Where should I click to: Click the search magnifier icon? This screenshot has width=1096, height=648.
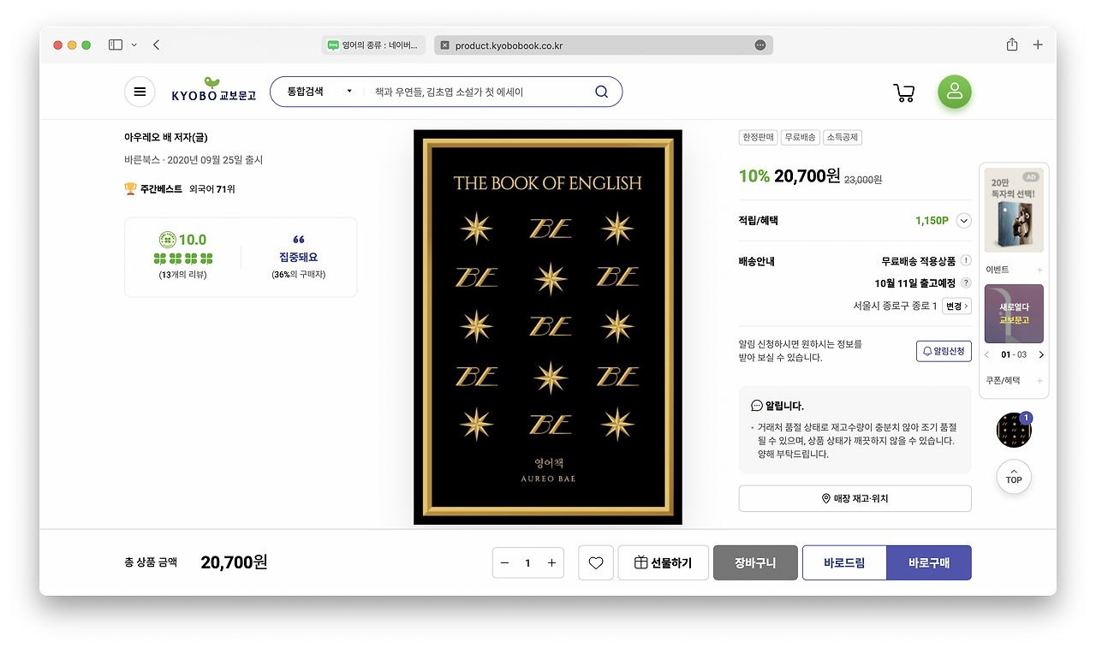pyautogui.click(x=601, y=92)
